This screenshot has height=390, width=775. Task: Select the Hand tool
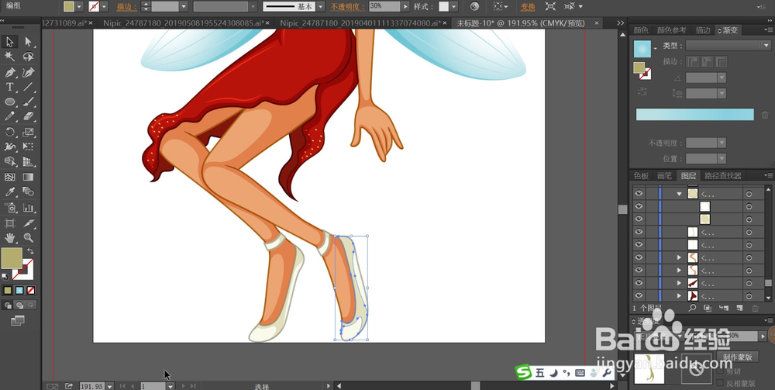click(10, 238)
